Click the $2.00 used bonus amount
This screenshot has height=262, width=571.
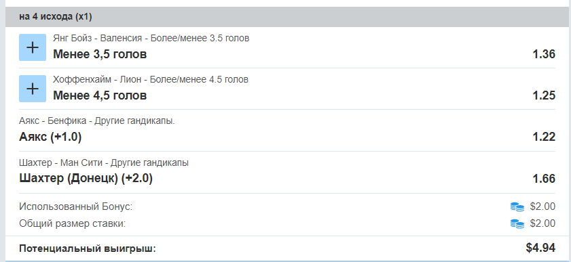(542, 206)
